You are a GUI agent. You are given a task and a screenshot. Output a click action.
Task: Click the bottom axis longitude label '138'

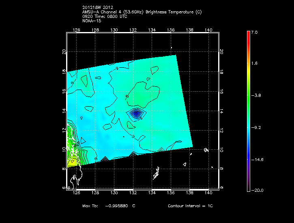click(189, 193)
